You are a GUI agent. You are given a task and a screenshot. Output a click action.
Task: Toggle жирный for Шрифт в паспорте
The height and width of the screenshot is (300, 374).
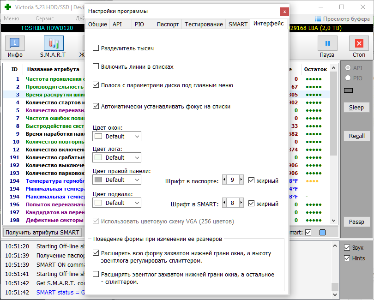click(251, 180)
